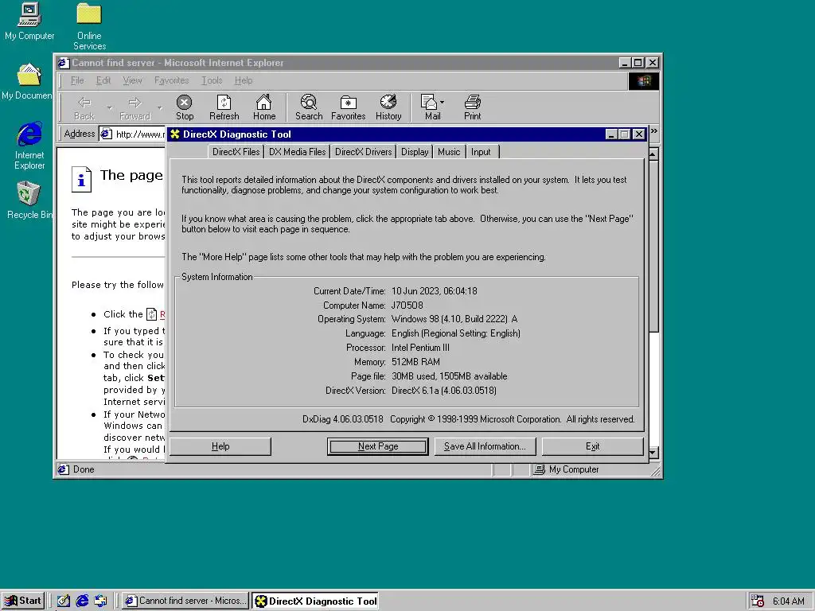Image resolution: width=815 pixels, height=611 pixels.
Task: Open the Online Services folder icon
Action: tap(89, 26)
